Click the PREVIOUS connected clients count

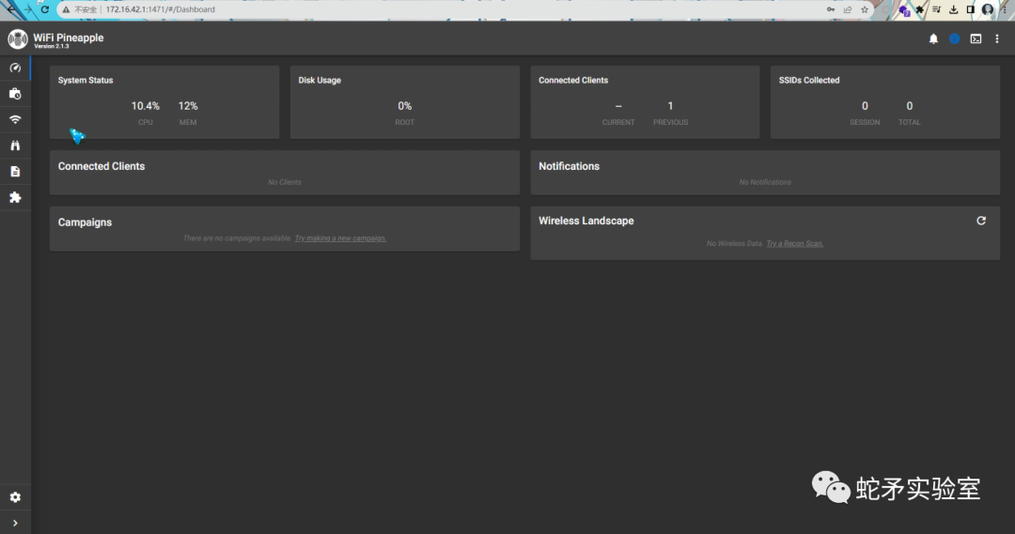click(x=670, y=106)
